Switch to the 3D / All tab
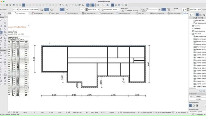This screenshot has height=116, width=206. [x=140, y=13]
